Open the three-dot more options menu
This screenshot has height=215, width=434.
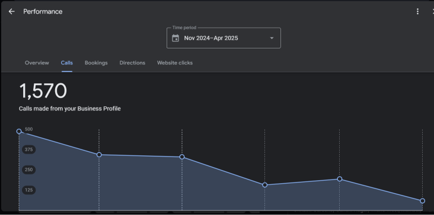(x=417, y=11)
